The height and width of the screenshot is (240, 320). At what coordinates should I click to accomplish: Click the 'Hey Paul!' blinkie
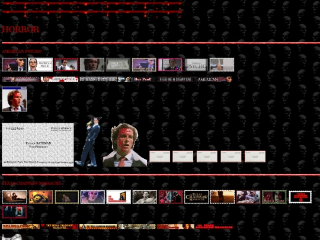point(136,79)
